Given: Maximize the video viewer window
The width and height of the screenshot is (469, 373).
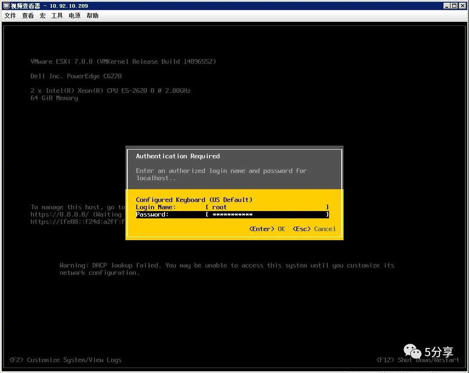Looking at the screenshot, I should point(454,6).
